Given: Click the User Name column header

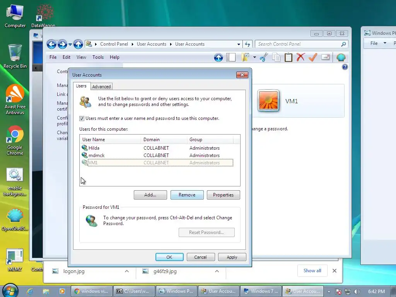Looking at the screenshot, I should click(x=110, y=139).
